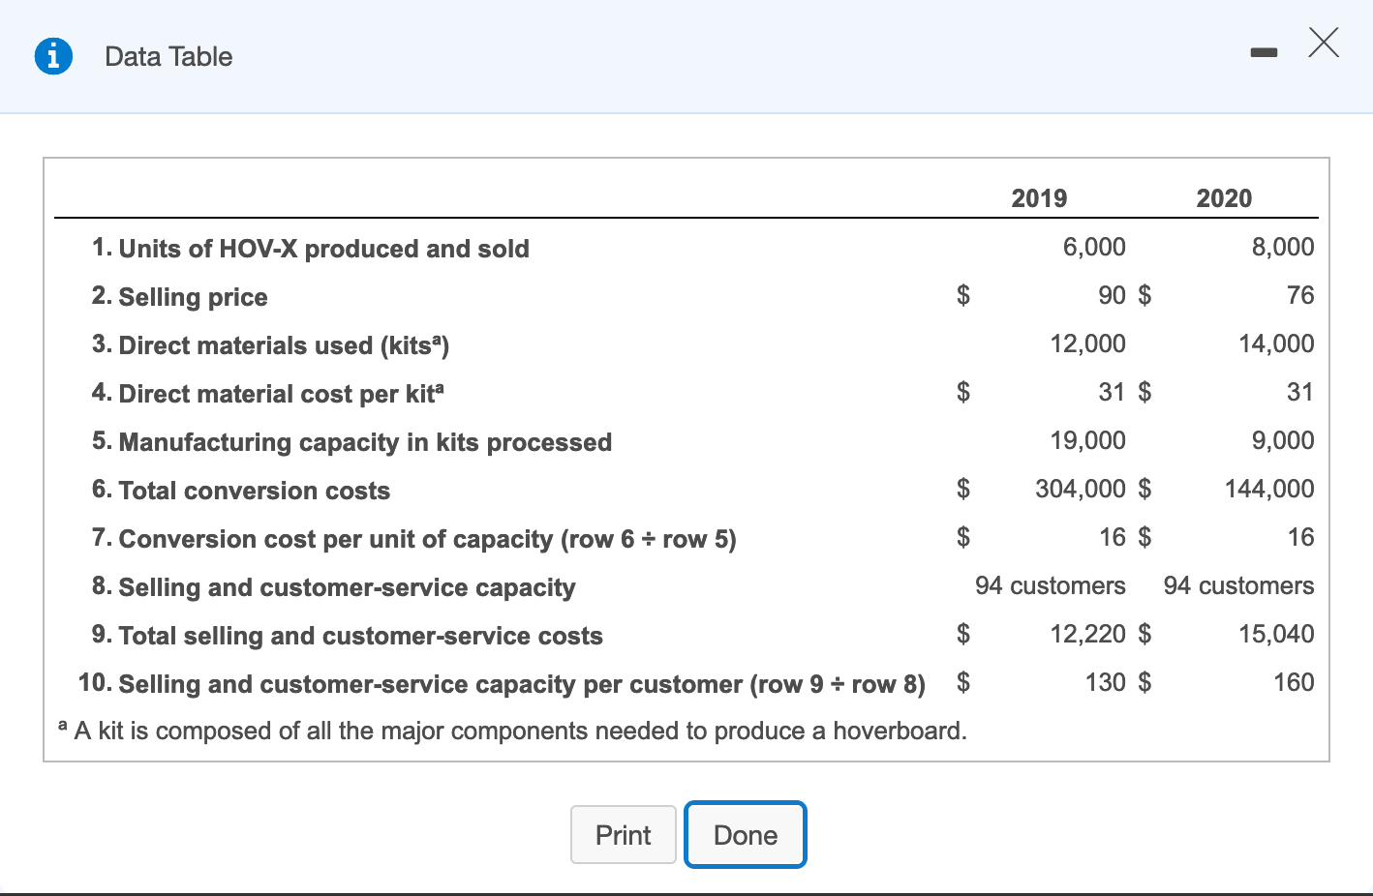Select the 130 per-customer cost value
The image size is (1373, 896).
[1106, 682]
